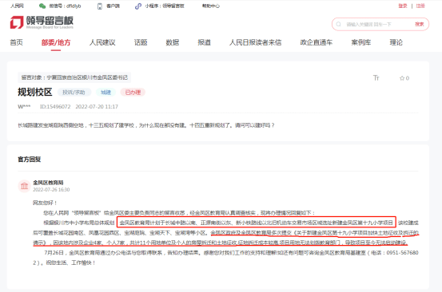The image size is (442, 292).
Task: Click the mobile client phone icon
Action: click(x=99, y=6)
